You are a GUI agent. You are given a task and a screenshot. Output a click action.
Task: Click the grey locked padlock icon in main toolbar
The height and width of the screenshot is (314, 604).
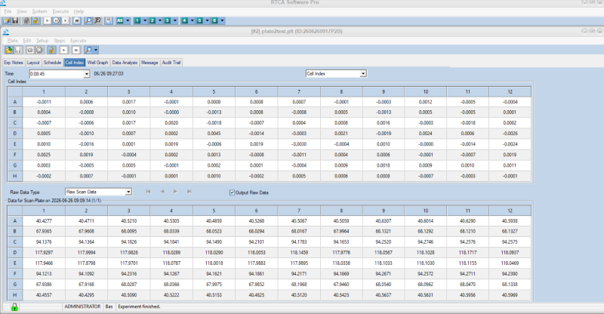click(26, 20)
